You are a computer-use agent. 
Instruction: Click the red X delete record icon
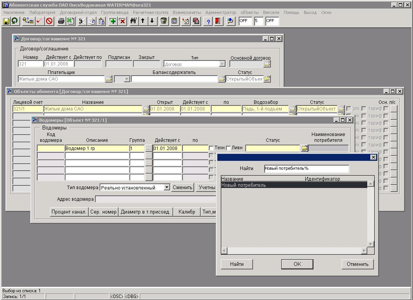[x=122, y=21]
